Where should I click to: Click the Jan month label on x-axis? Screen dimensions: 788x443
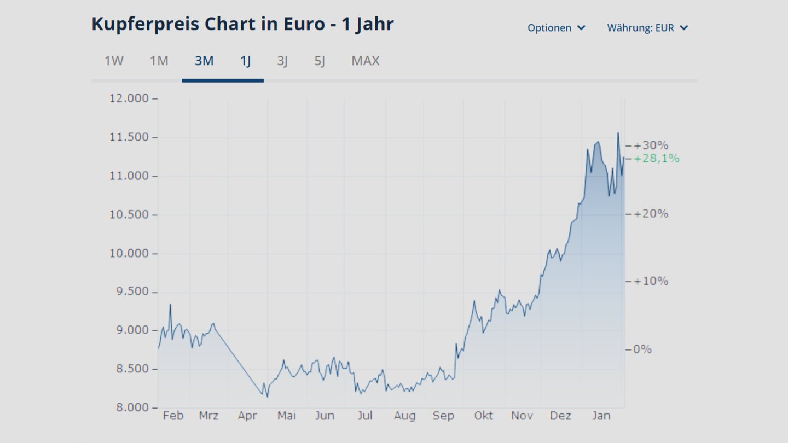coord(601,416)
